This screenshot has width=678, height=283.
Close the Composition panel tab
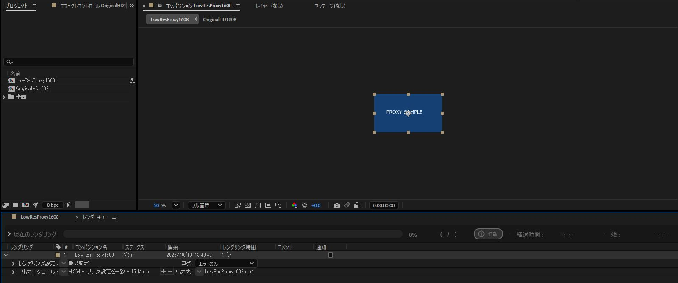click(x=144, y=6)
